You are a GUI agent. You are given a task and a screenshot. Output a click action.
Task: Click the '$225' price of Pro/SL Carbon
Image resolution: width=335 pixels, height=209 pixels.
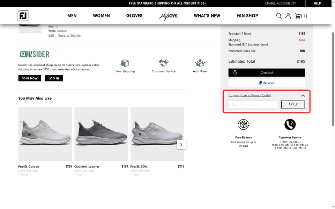pyautogui.click(x=69, y=167)
